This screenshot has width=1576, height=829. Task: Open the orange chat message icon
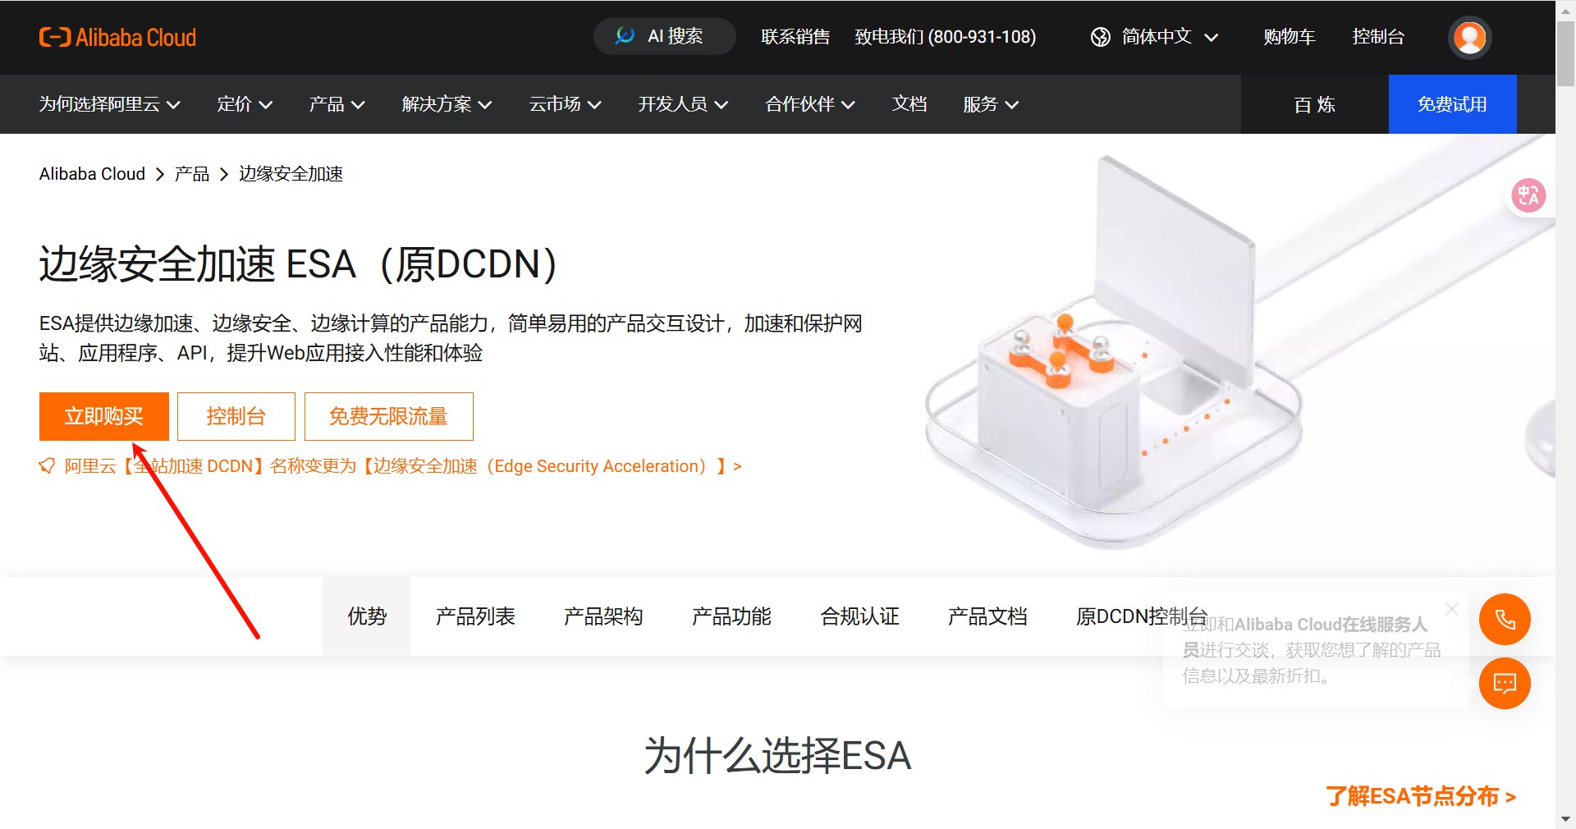[x=1505, y=683]
